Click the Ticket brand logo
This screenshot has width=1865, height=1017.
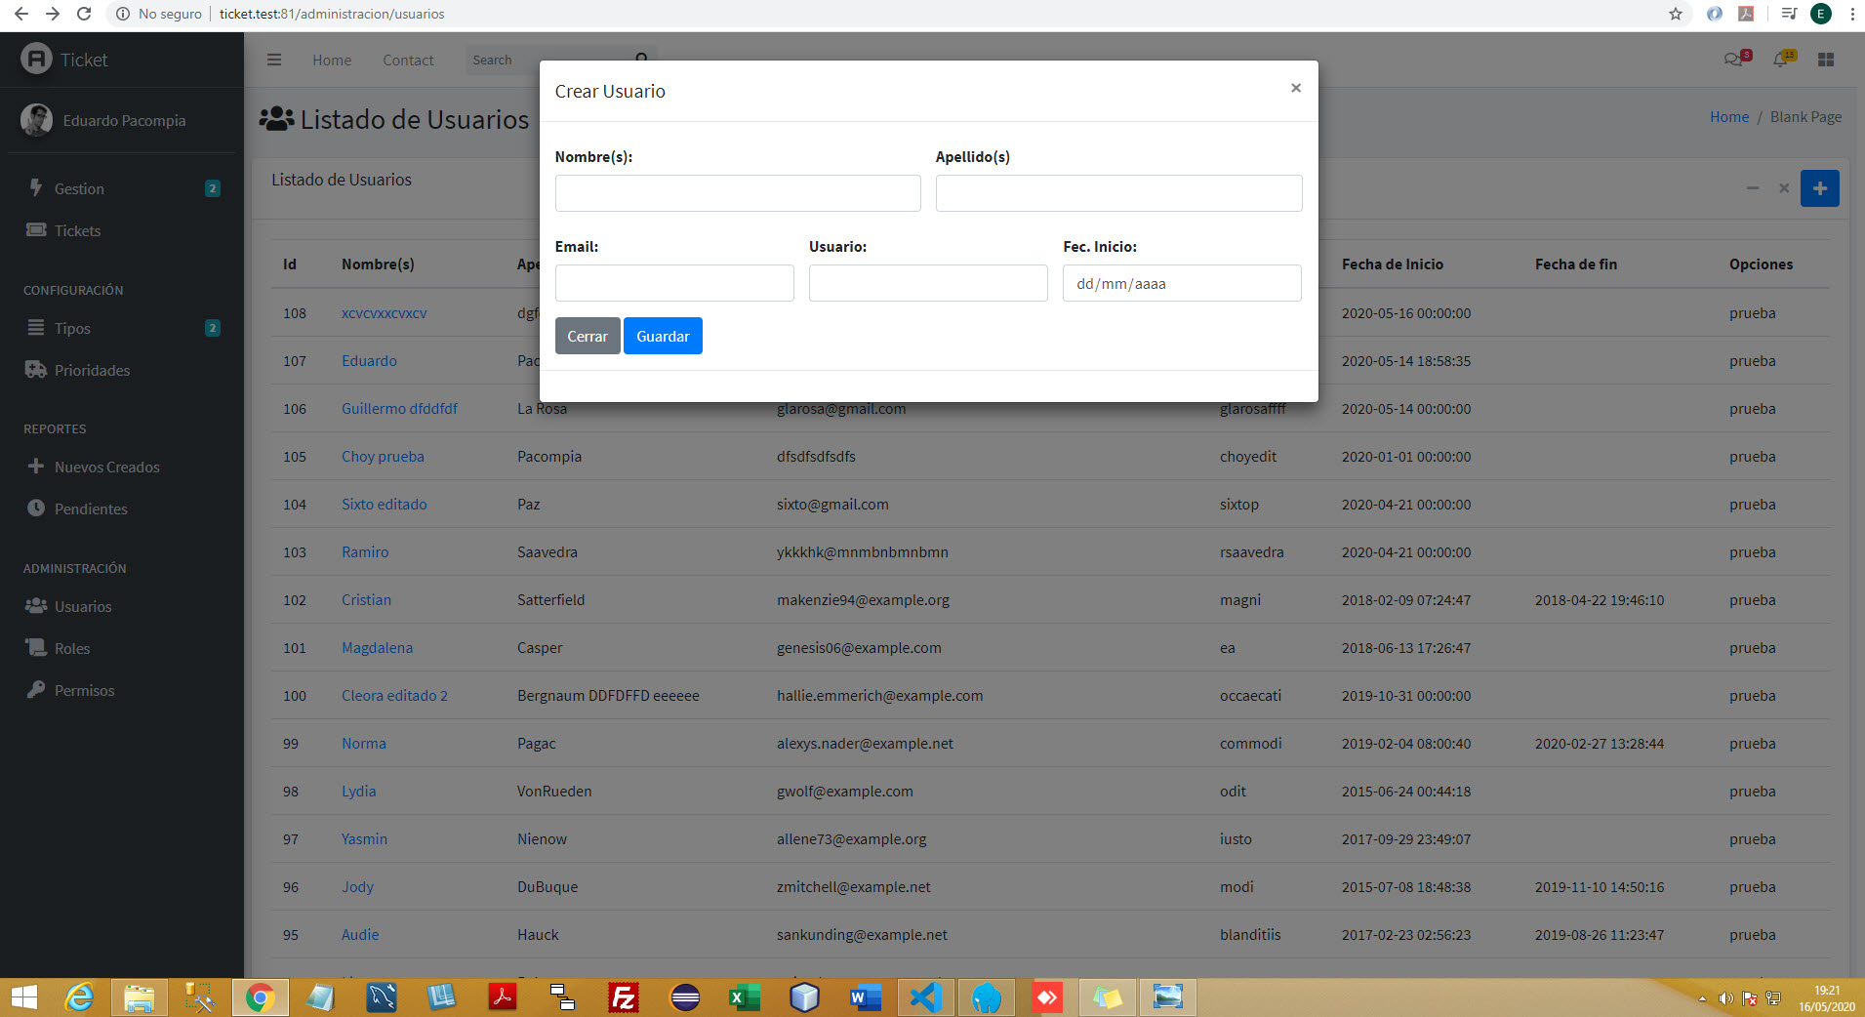click(64, 60)
